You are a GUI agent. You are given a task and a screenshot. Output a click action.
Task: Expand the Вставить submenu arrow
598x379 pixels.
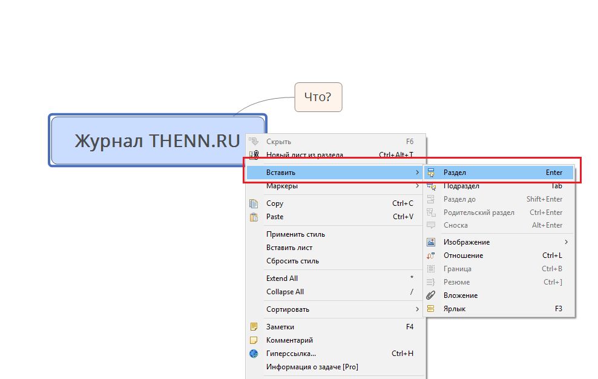click(417, 173)
